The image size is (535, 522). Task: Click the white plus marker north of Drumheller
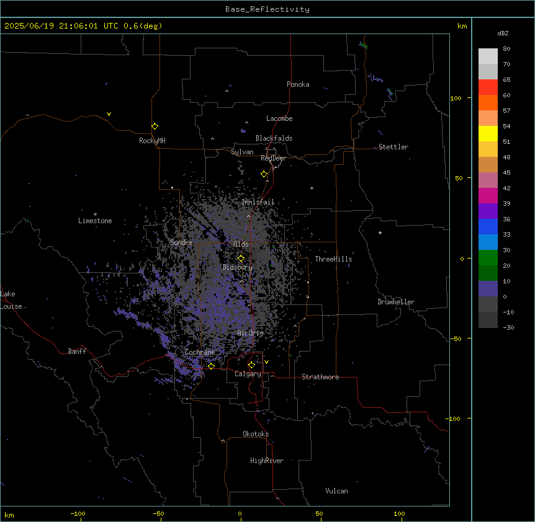click(x=380, y=232)
